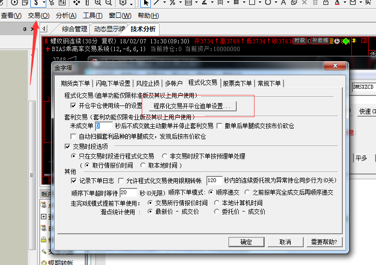Screen dimensions: 376x265
Task: Open the 交易(O) menu
Action: coord(39,15)
